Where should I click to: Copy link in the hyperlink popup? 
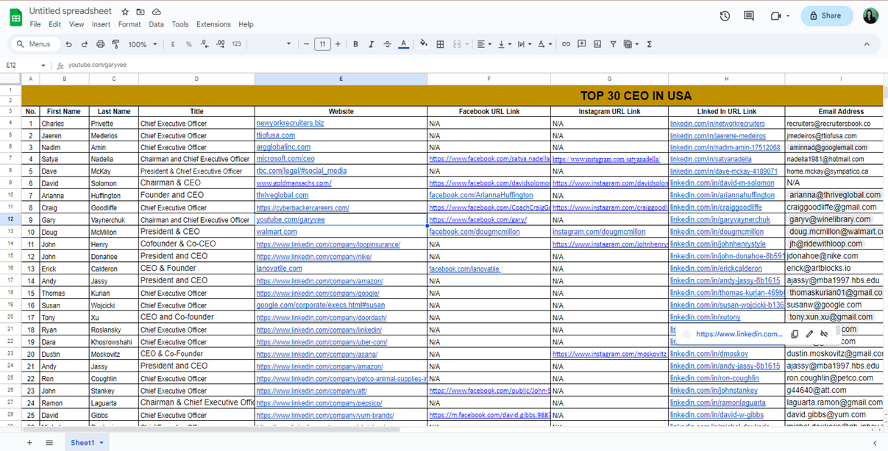pos(795,334)
